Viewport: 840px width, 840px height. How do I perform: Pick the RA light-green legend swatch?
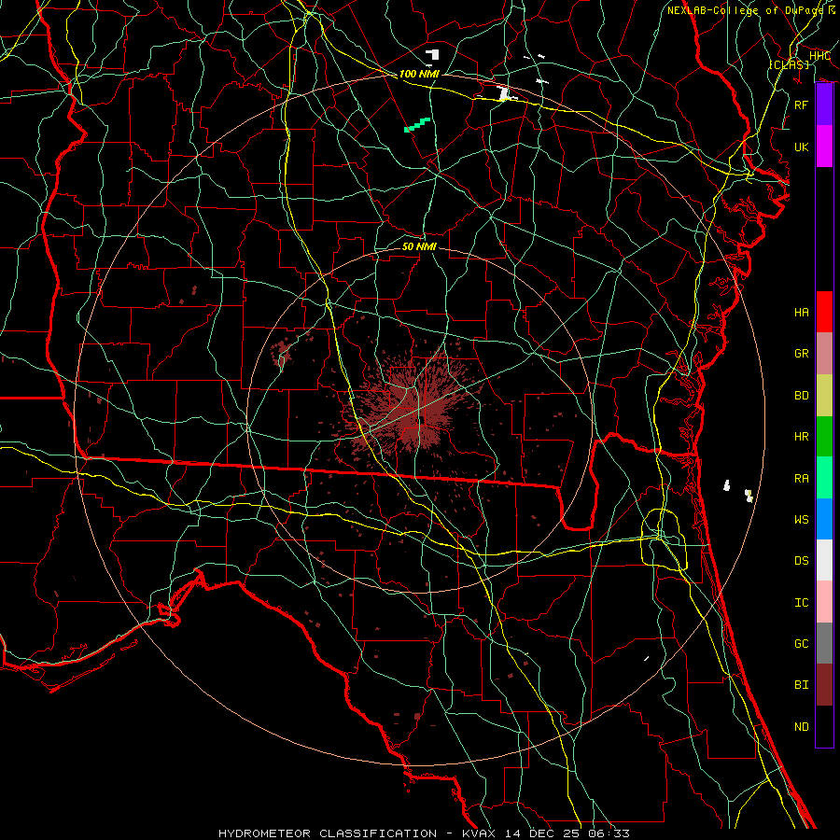tap(824, 477)
